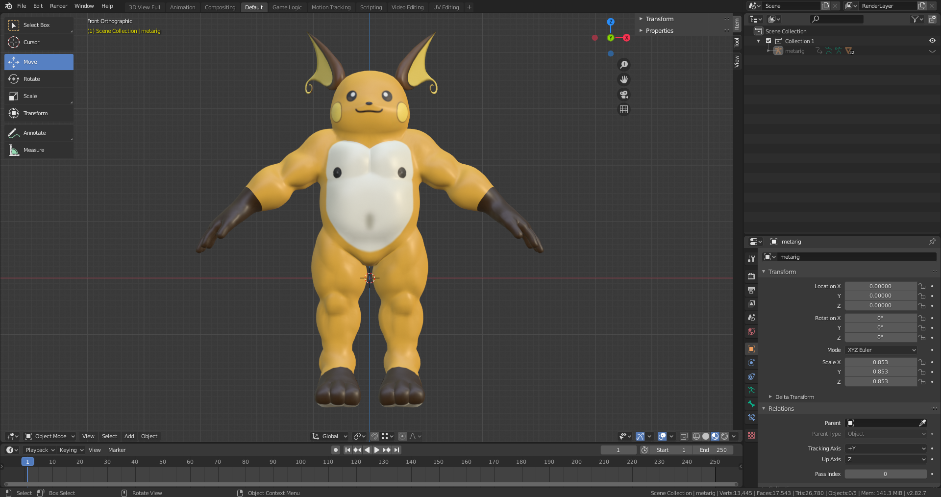Click the timeline Marker menu
The height and width of the screenshot is (497, 941).
pos(117,450)
